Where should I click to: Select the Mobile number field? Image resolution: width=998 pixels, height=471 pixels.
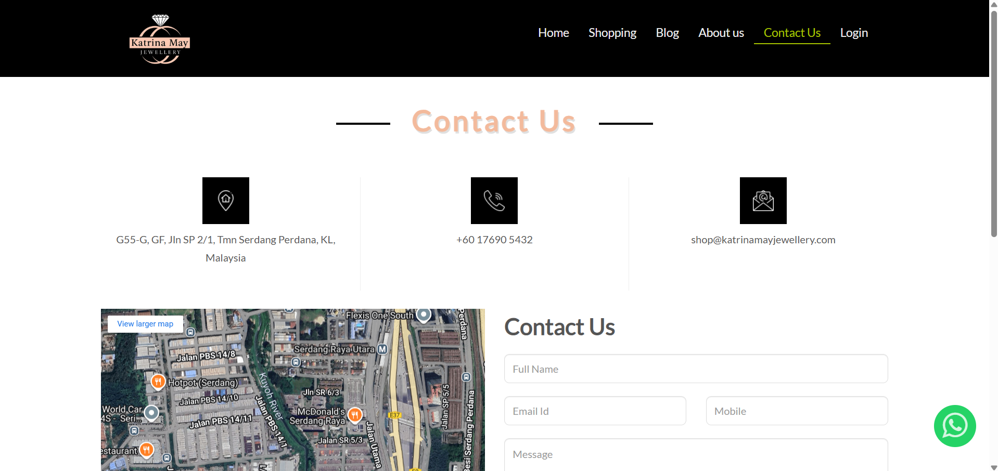pos(797,411)
